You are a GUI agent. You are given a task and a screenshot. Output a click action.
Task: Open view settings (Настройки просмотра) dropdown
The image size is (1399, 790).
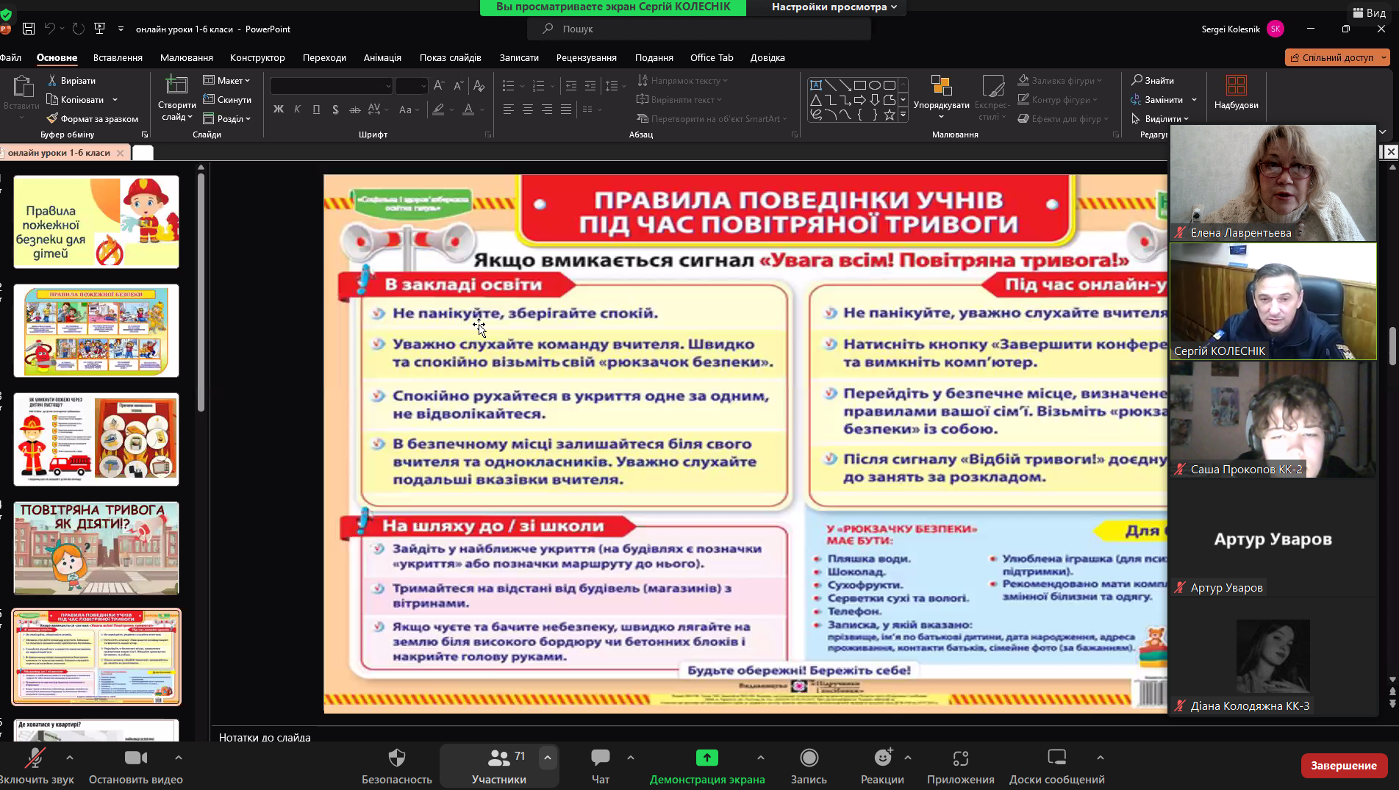click(834, 7)
